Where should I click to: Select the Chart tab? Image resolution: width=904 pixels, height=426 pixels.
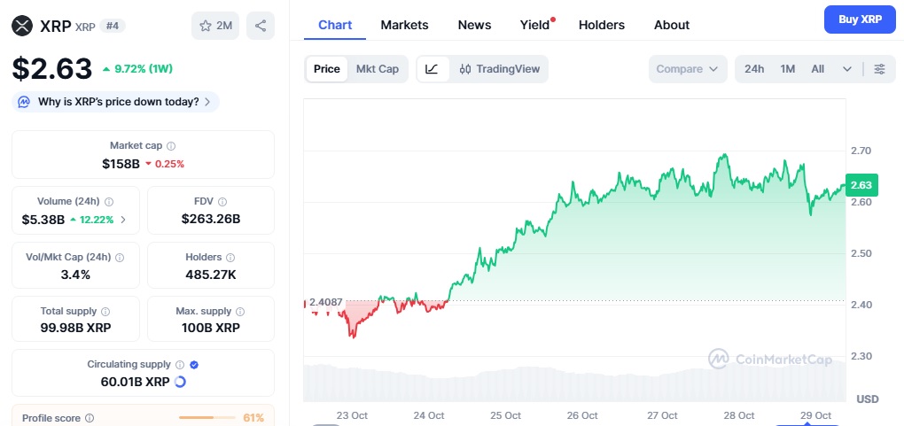[335, 26]
